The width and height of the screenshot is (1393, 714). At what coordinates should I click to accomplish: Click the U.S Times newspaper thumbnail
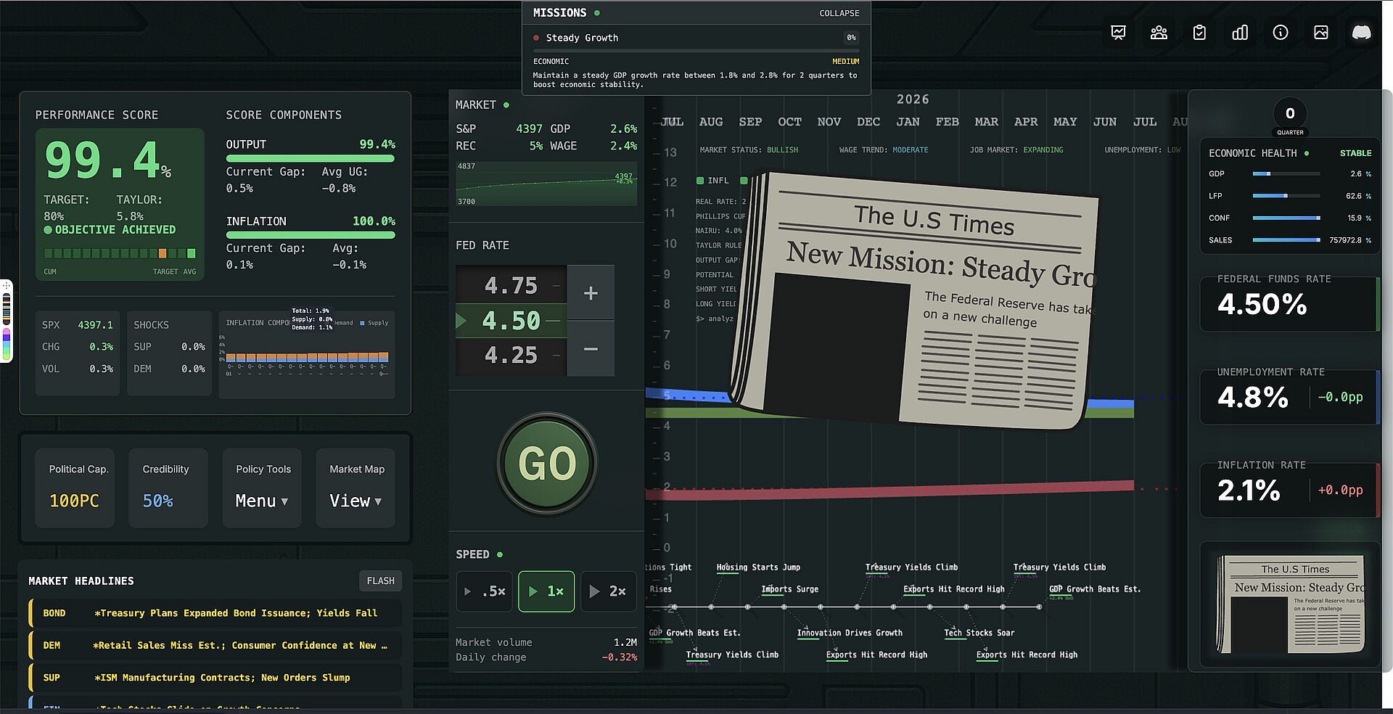coord(1291,604)
